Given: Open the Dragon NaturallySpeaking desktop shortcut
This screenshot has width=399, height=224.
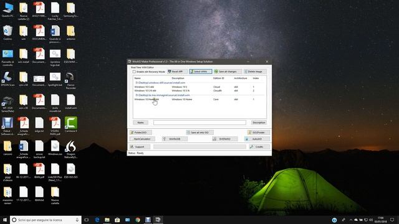Looking at the screenshot, I should [70, 149].
